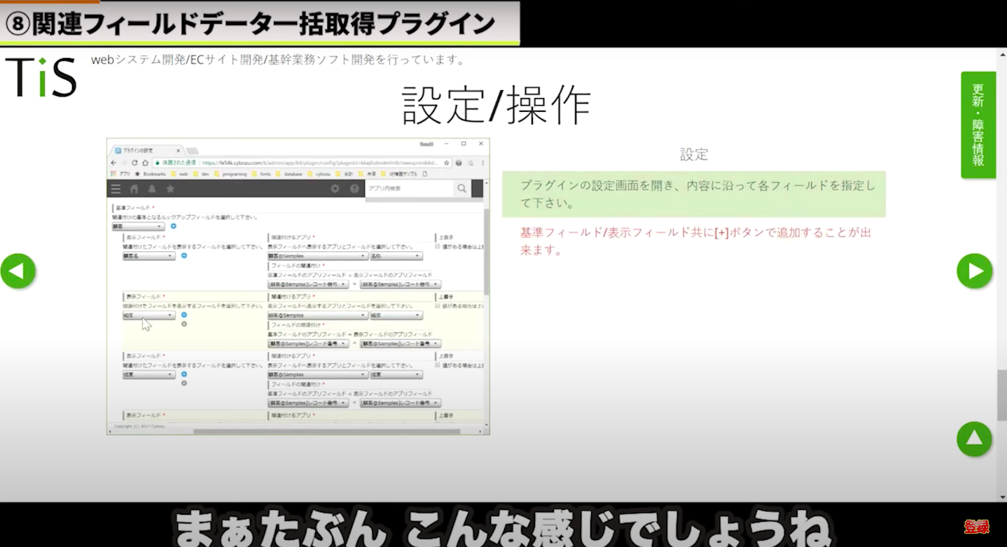1007x547 pixels.
Task: Click the red 登録 subscribe button
Action: (x=976, y=527)
